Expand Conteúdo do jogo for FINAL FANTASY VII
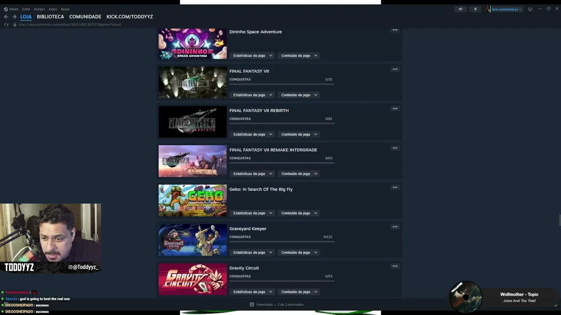561x315 pixels. 299,95
